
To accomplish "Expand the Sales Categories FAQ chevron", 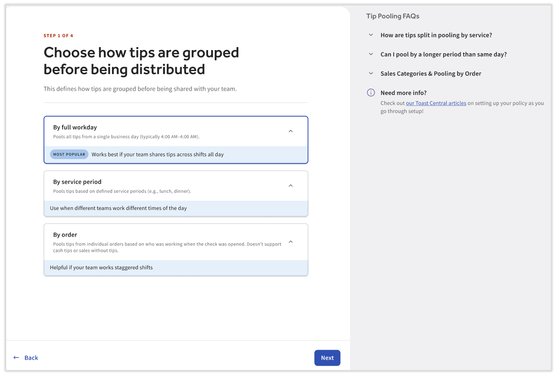I will 371,73.
